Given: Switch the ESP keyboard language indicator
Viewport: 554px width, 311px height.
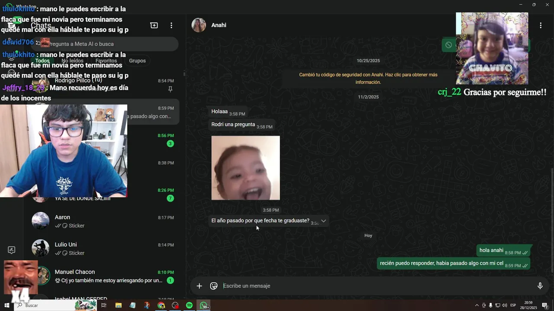Looking at the screenshot, I should [x=513, y=305].
